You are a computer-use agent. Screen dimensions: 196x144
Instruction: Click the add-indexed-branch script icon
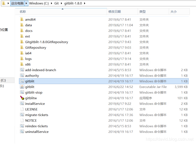22,70
